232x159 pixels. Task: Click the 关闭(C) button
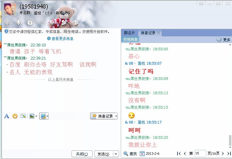click(x=82, y=154)
